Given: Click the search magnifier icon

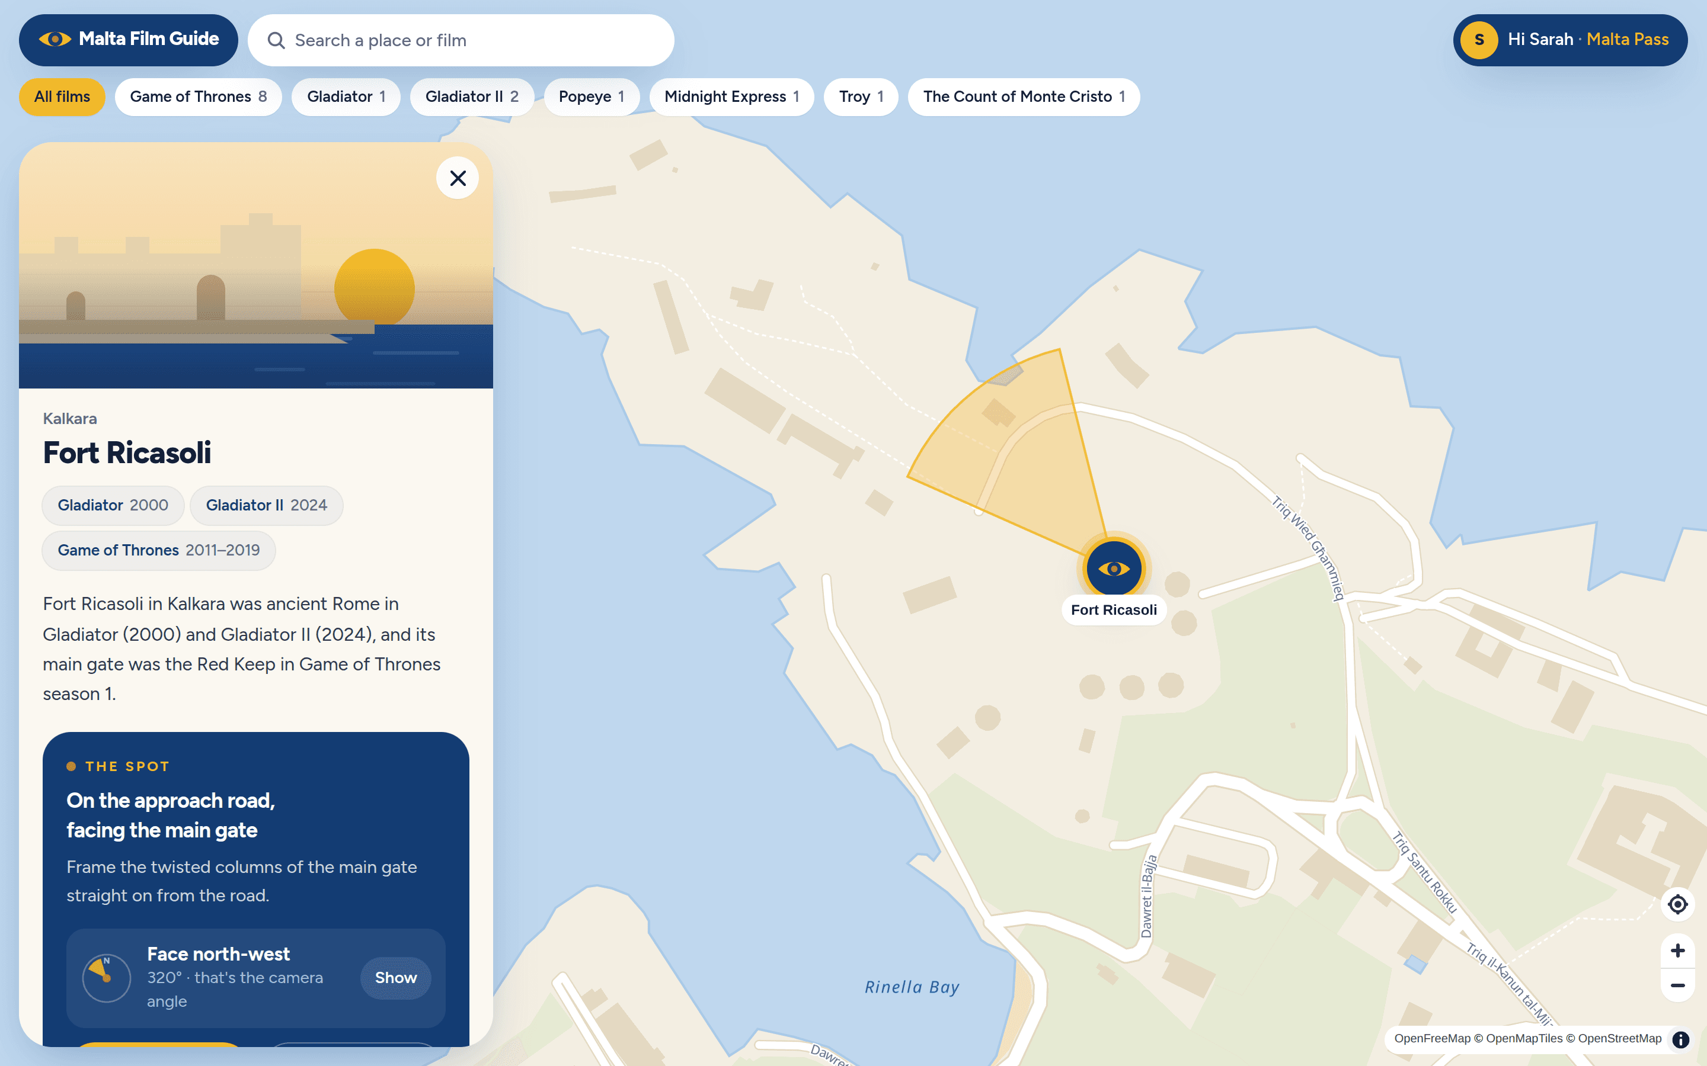Looking at the screenshot, I should click(277, 40).
